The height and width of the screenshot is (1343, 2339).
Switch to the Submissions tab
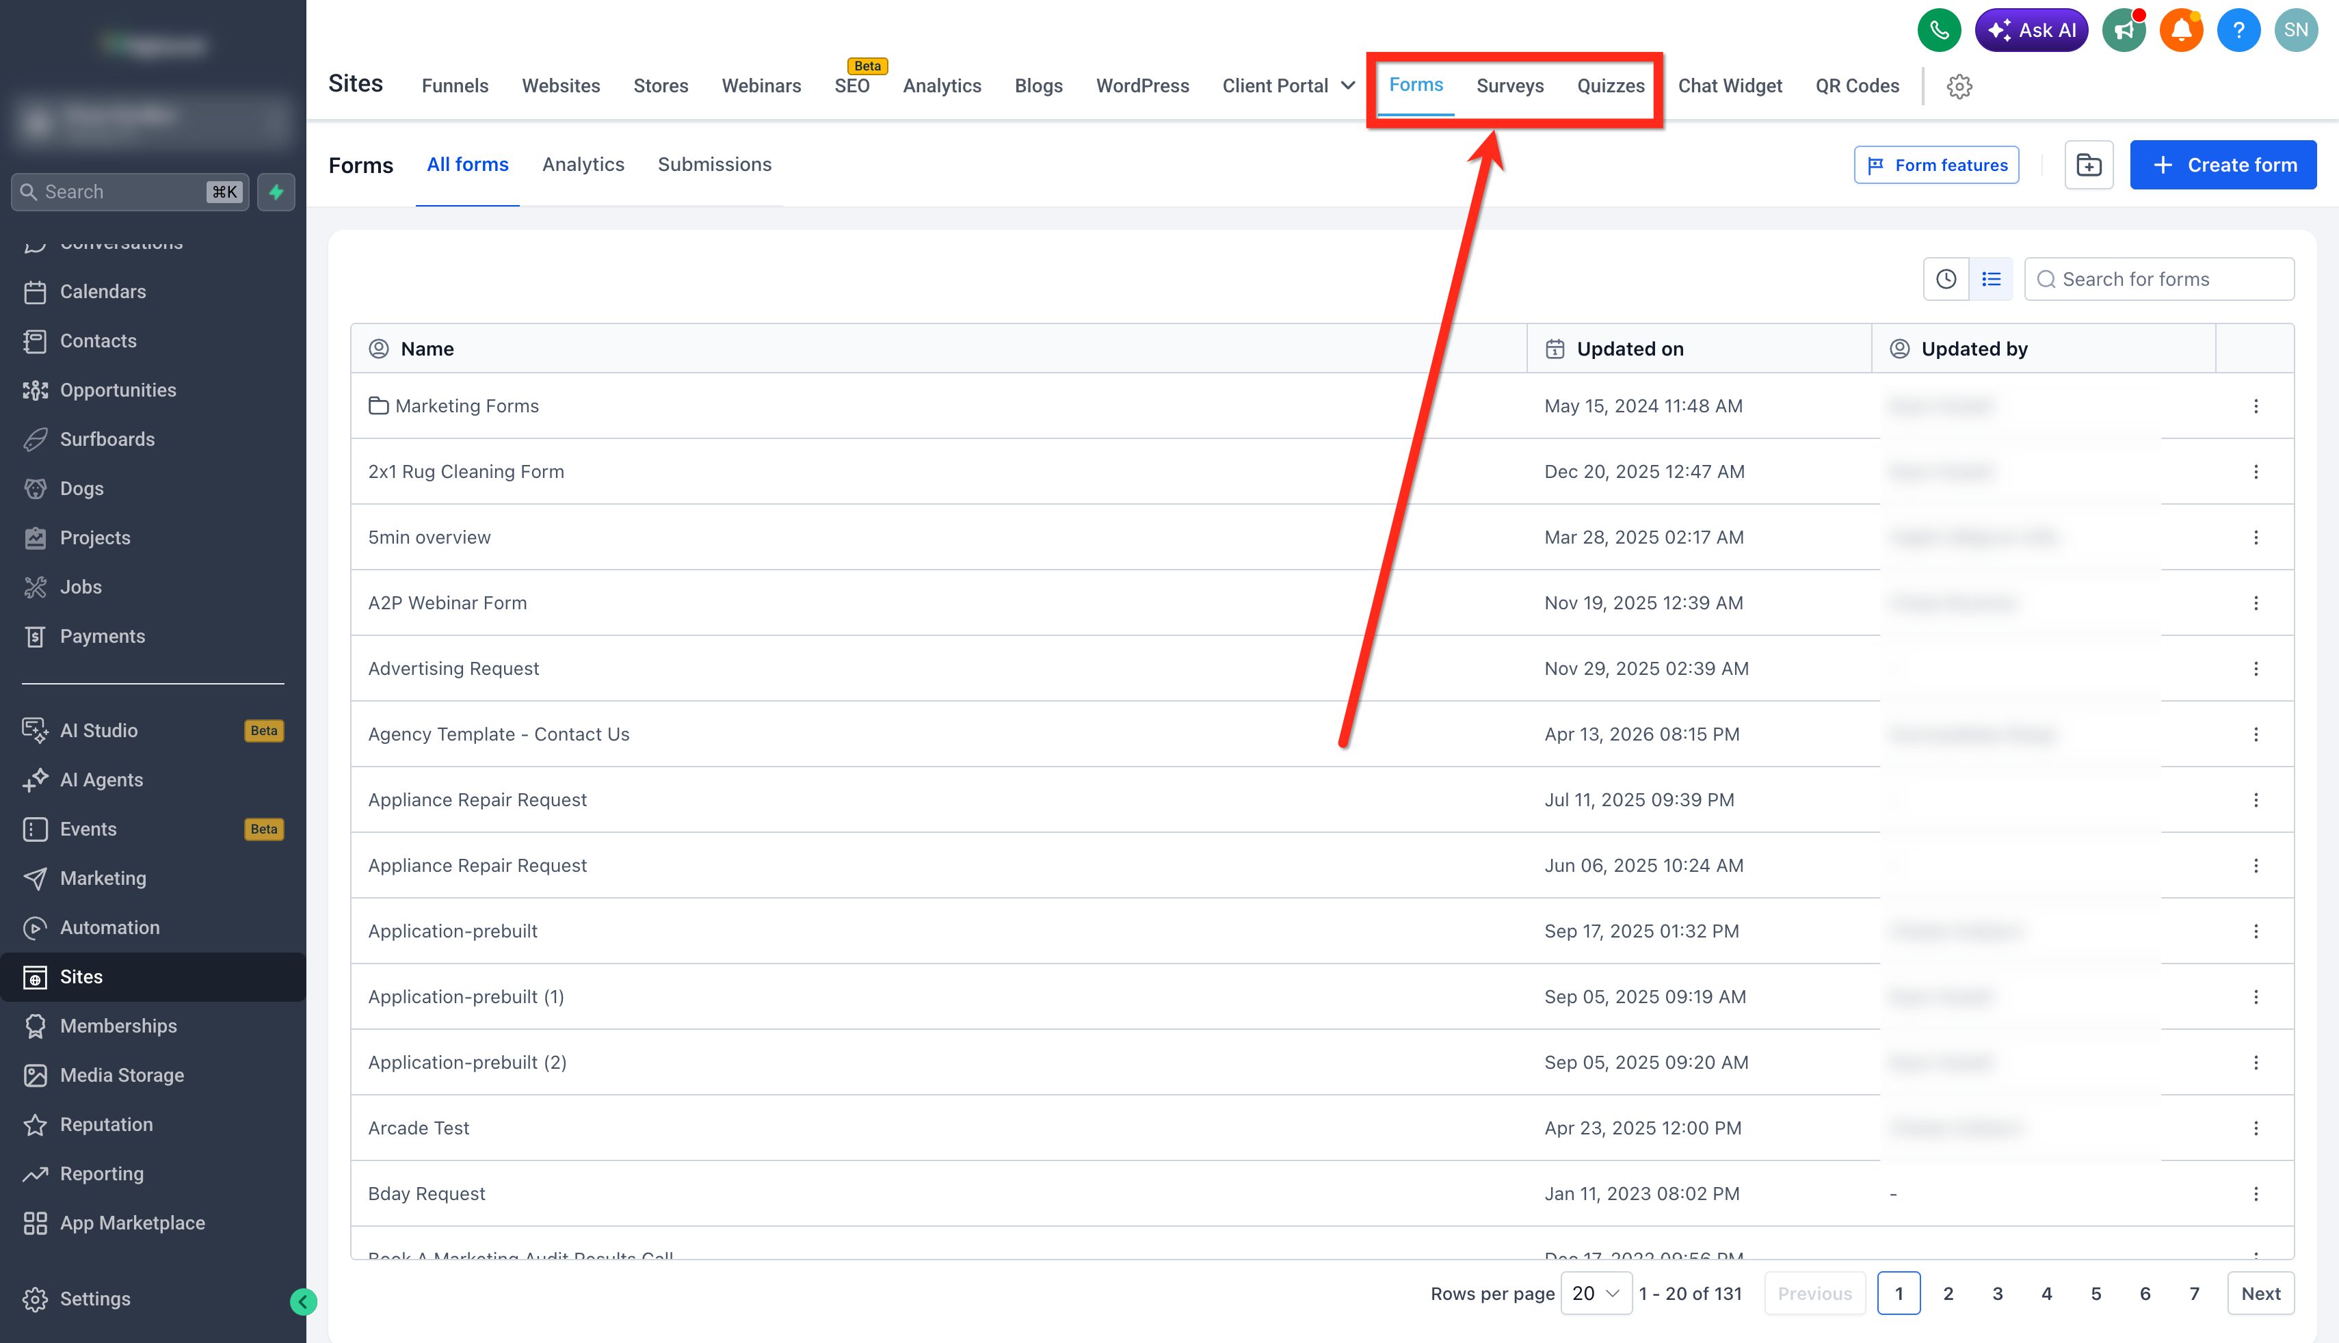tap(714, 164)
